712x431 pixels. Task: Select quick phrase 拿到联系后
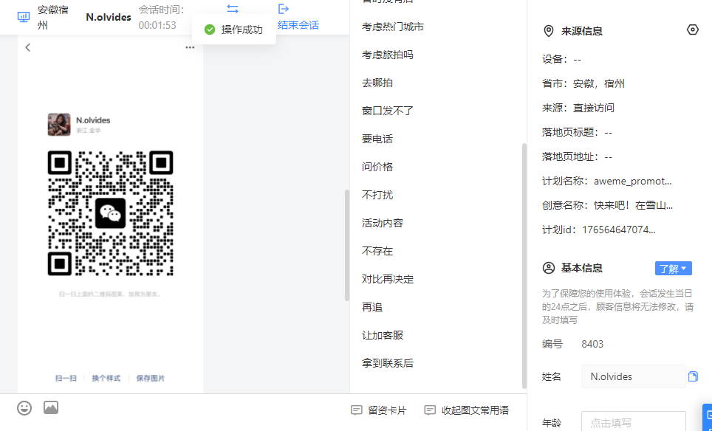pos(387,363)
